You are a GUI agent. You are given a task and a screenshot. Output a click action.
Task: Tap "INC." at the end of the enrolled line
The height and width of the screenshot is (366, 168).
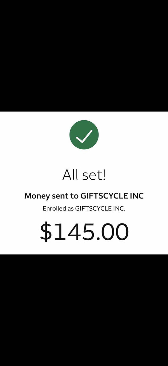click(119, 208)
